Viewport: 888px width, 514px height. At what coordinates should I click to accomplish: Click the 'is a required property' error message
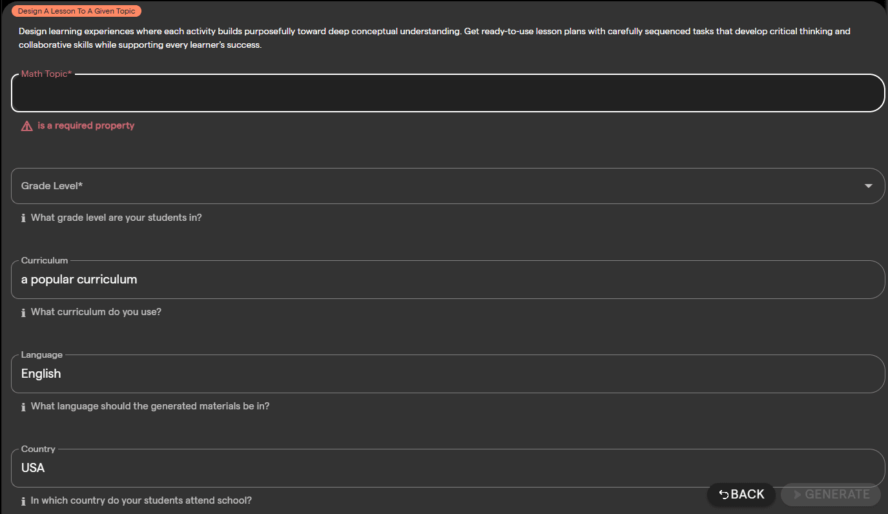(x=86, y=125)
